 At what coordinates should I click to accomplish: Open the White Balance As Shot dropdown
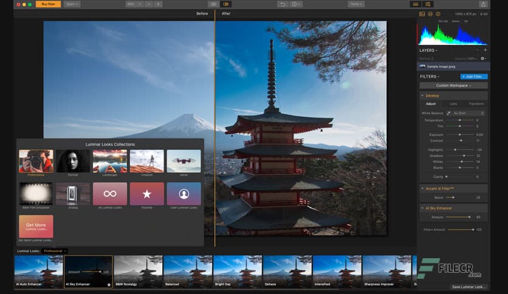[469, 114]
